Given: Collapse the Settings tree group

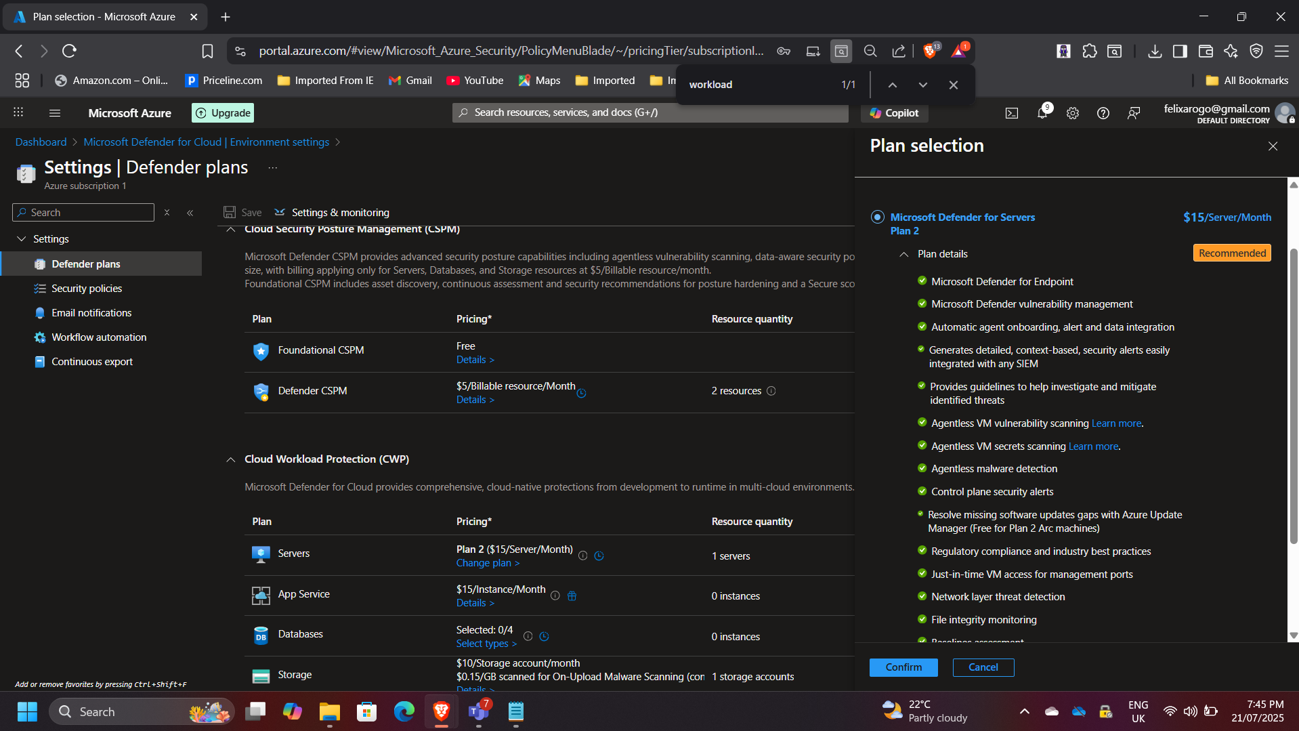Looking at the screenshot, I should tap(22, 239).
